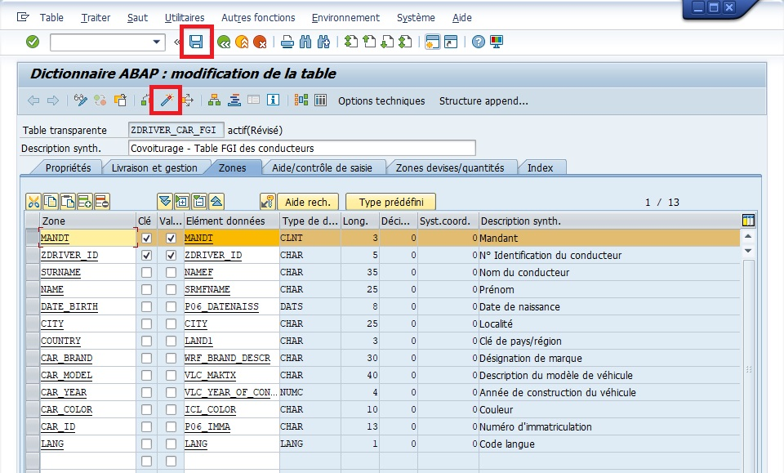Click the Save (floppy disk) icon
This screenshot has height=473, width=784.
[196, 42]
